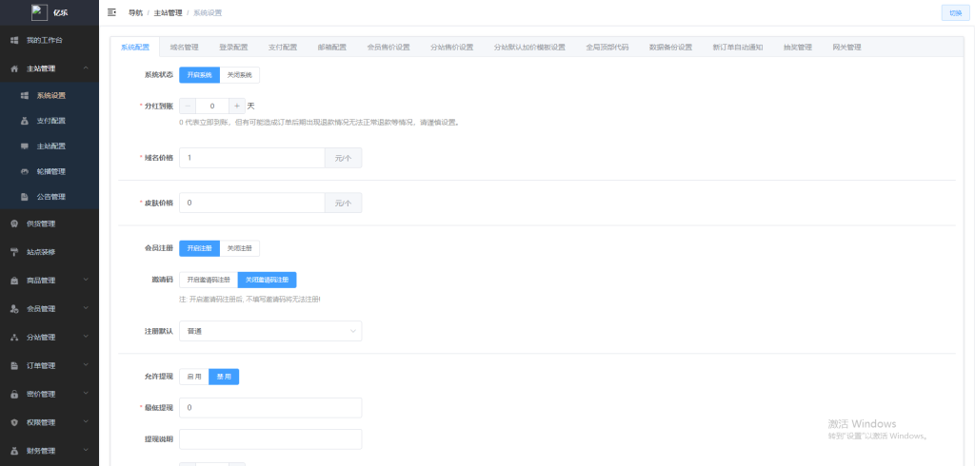The height and width of the screenshot is (466, 975).
Task: Click the 切换 button at top right
Action: click(955, 13)
